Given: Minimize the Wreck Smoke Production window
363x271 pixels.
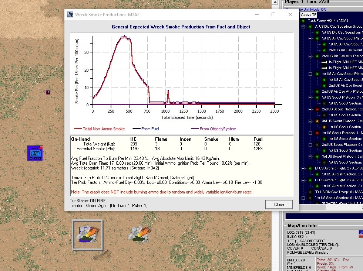Looking at the screenshot, I should pos(257,14).
